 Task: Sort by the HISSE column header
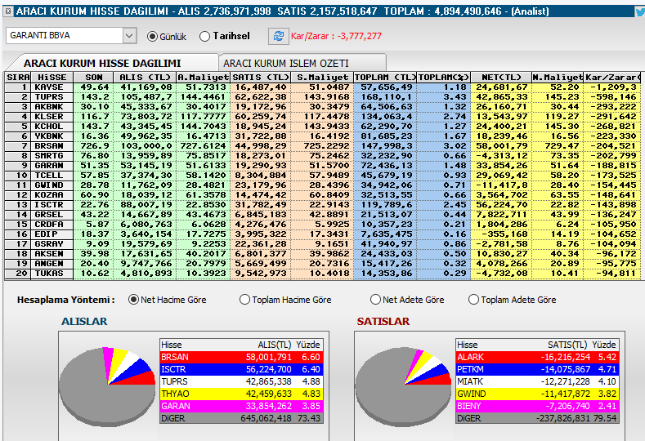click(52, 78)
